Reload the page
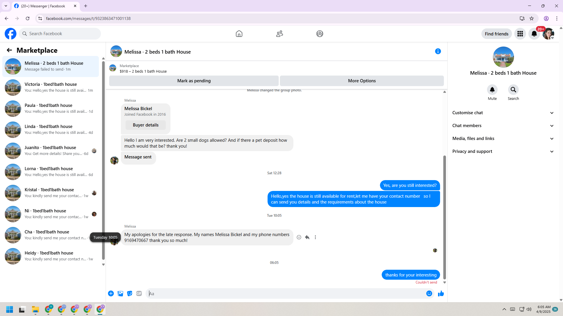Viewport: 563px width, 316px height. tap(28, 18)
